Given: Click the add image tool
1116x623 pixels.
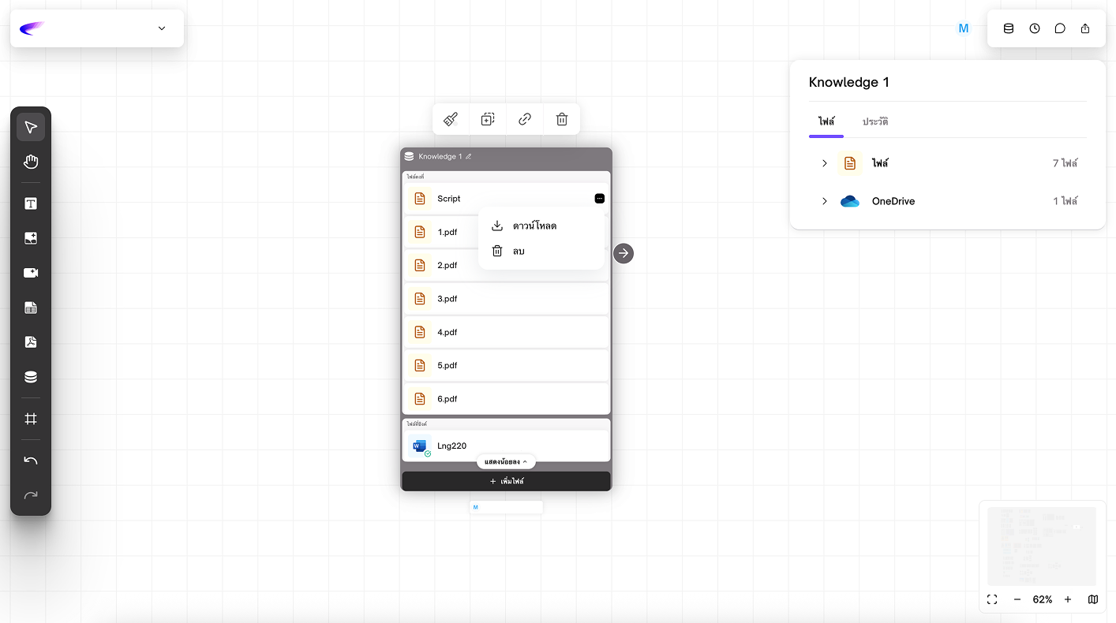Looking at the screenshot, I should pyautogui.click(x=31, y=238).
